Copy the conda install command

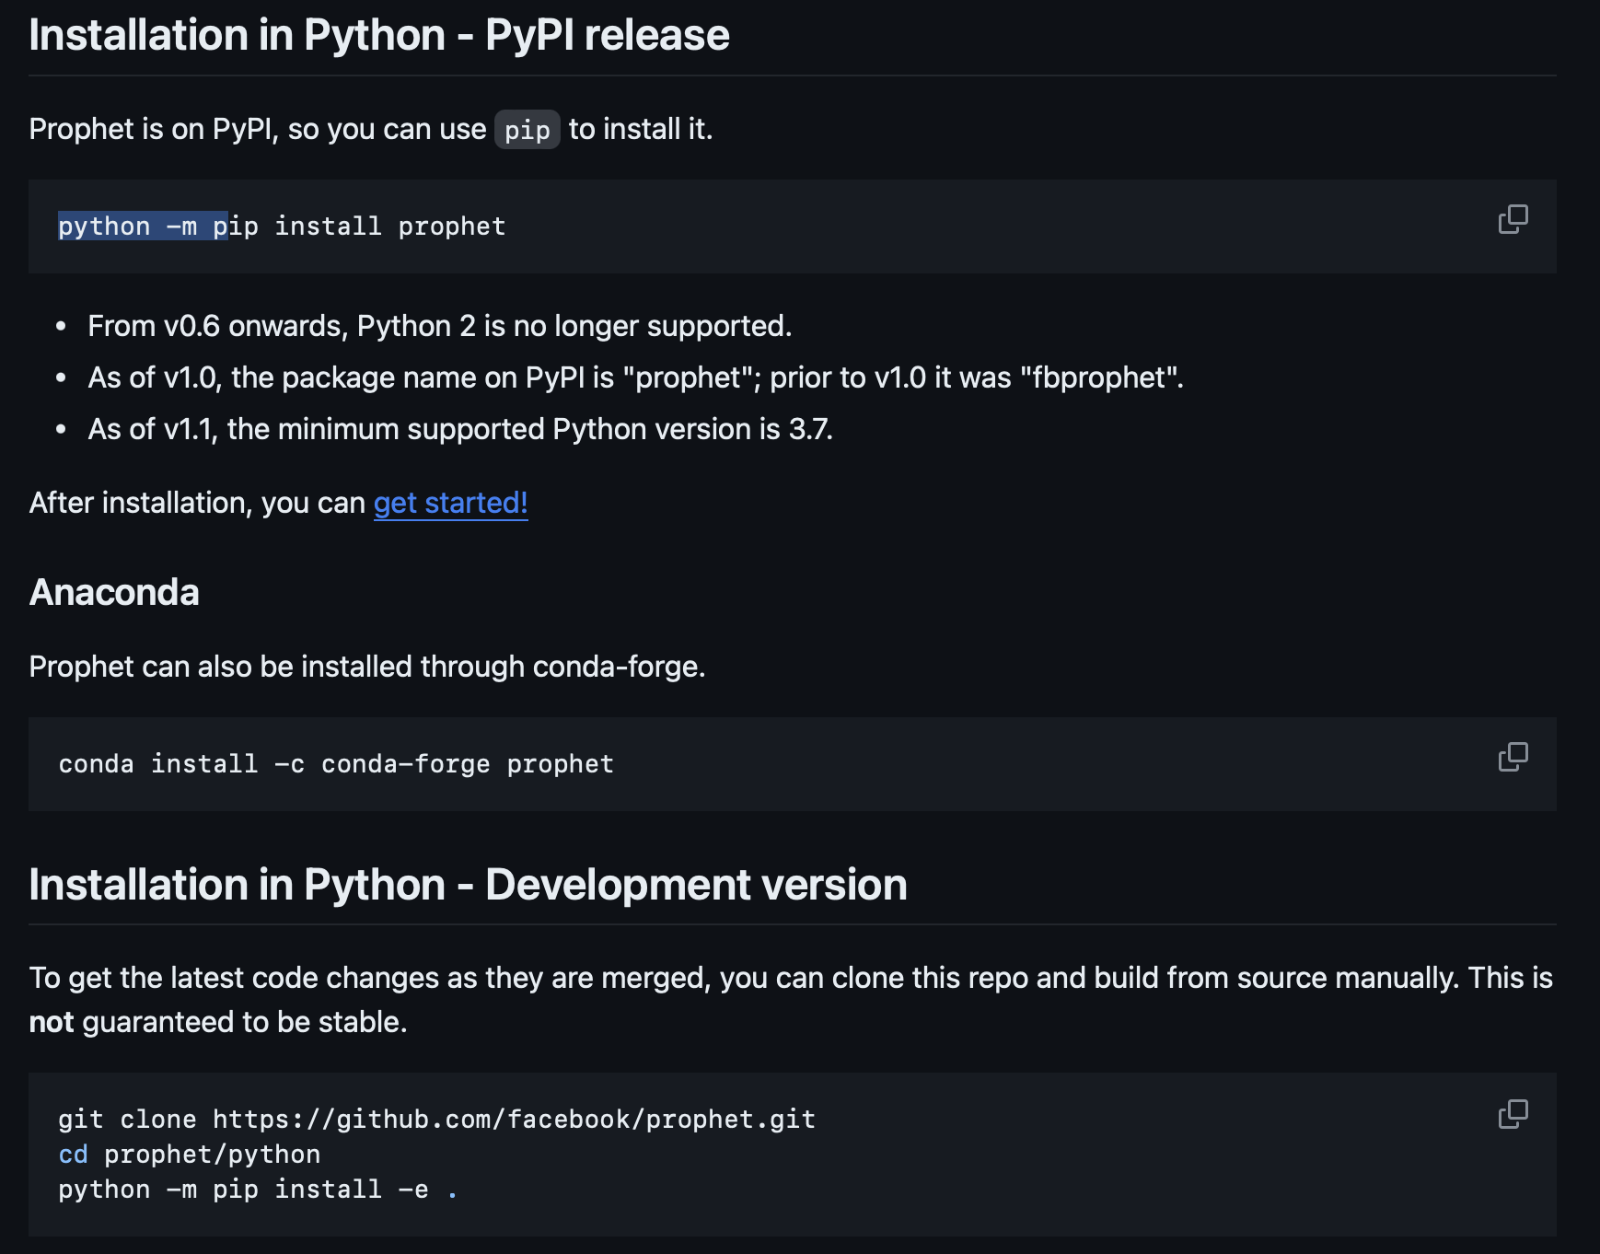point(1513,757)
